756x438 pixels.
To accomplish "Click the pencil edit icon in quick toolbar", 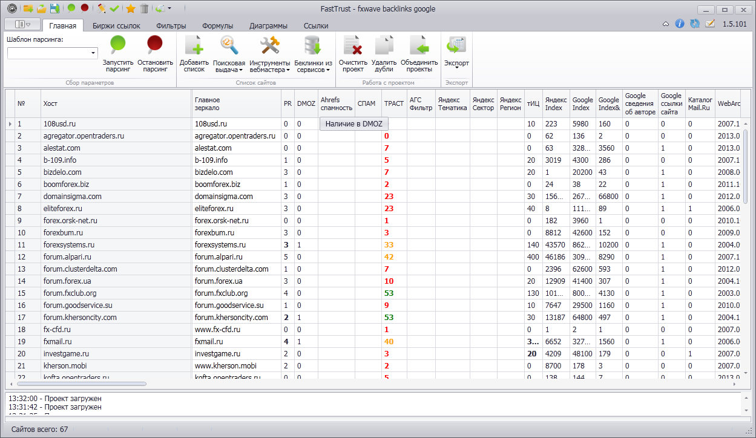I will pos(102,8).
